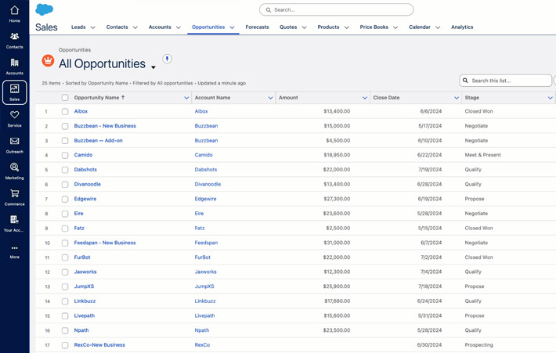Open Contacts in the left sidebar
The image size is (556, 353).
pos(15,41)
